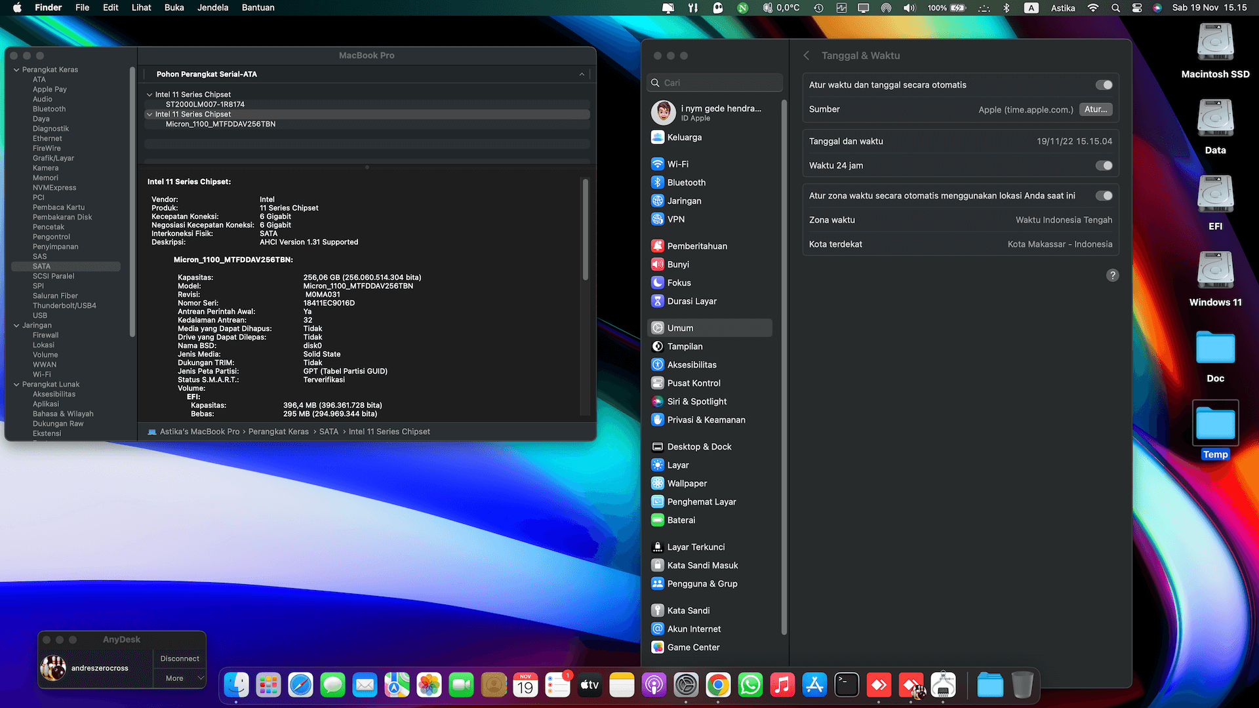Select Thunderbolt/USB4 in hardware list
The height and width of the screenshot is (708, 1259).
click(x=64, y=305)
